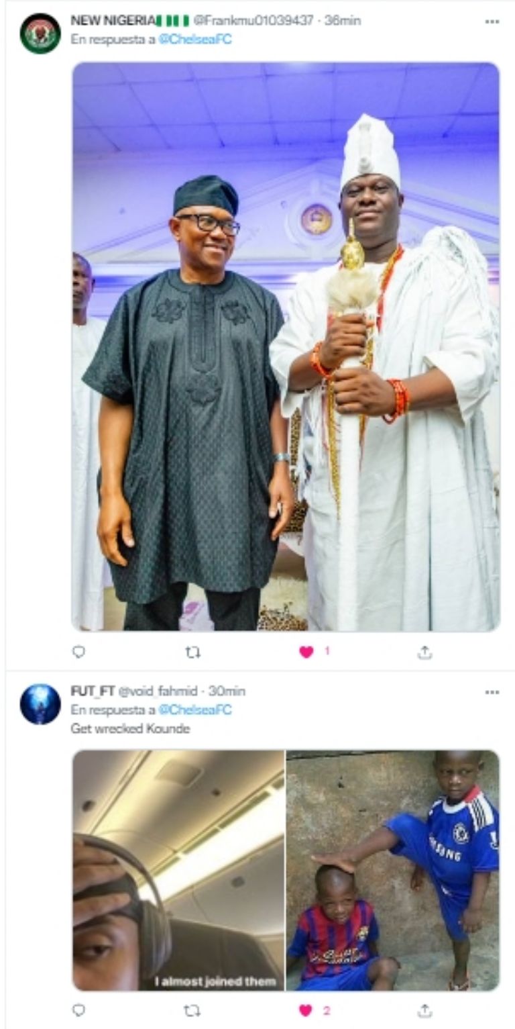Image resolution: width=515 pixels, height=1029 pixels.
Task: Open NEW NIGERIA profile avatar
Action: pos(40,34)
